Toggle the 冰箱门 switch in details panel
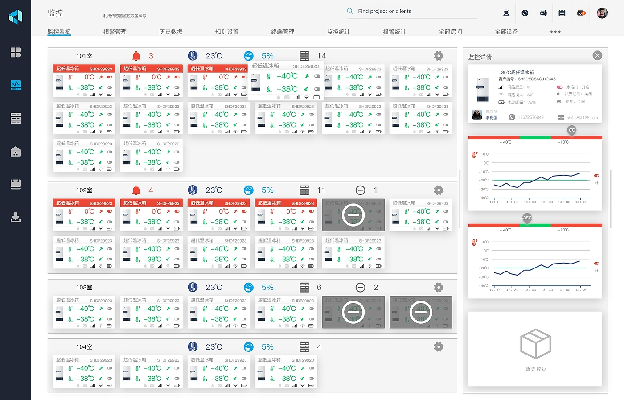 [x=560, y=87]
